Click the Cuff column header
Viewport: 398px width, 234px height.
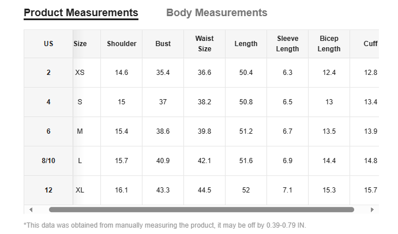tap(370, 44)
